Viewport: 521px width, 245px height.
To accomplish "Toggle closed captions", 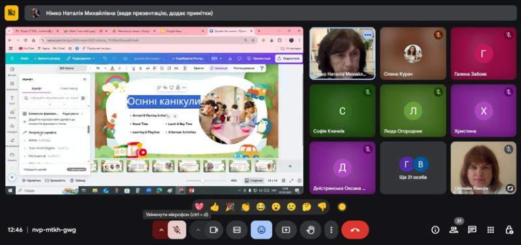I will click(x=236, y=230).
